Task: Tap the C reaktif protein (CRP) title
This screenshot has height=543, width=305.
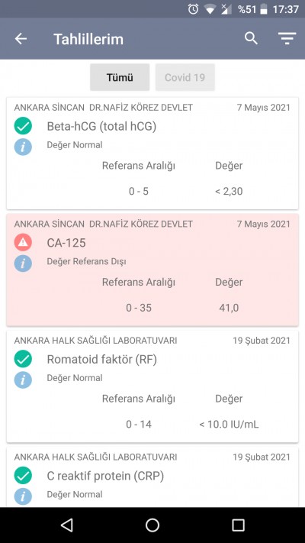Action: [105, 476]
